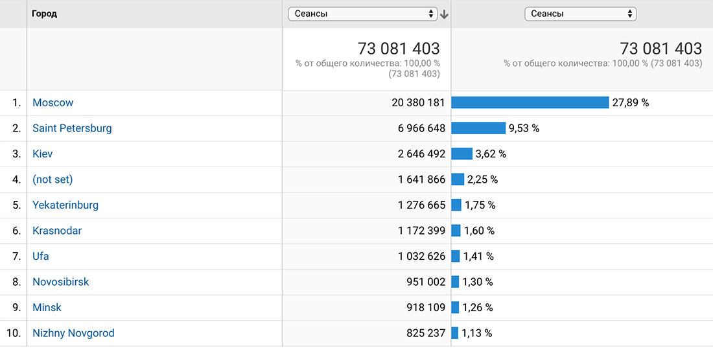This screenshot has height=348, width=713.
Task: Open the Saint Petersburg city link
Action: tap(72, 128)
